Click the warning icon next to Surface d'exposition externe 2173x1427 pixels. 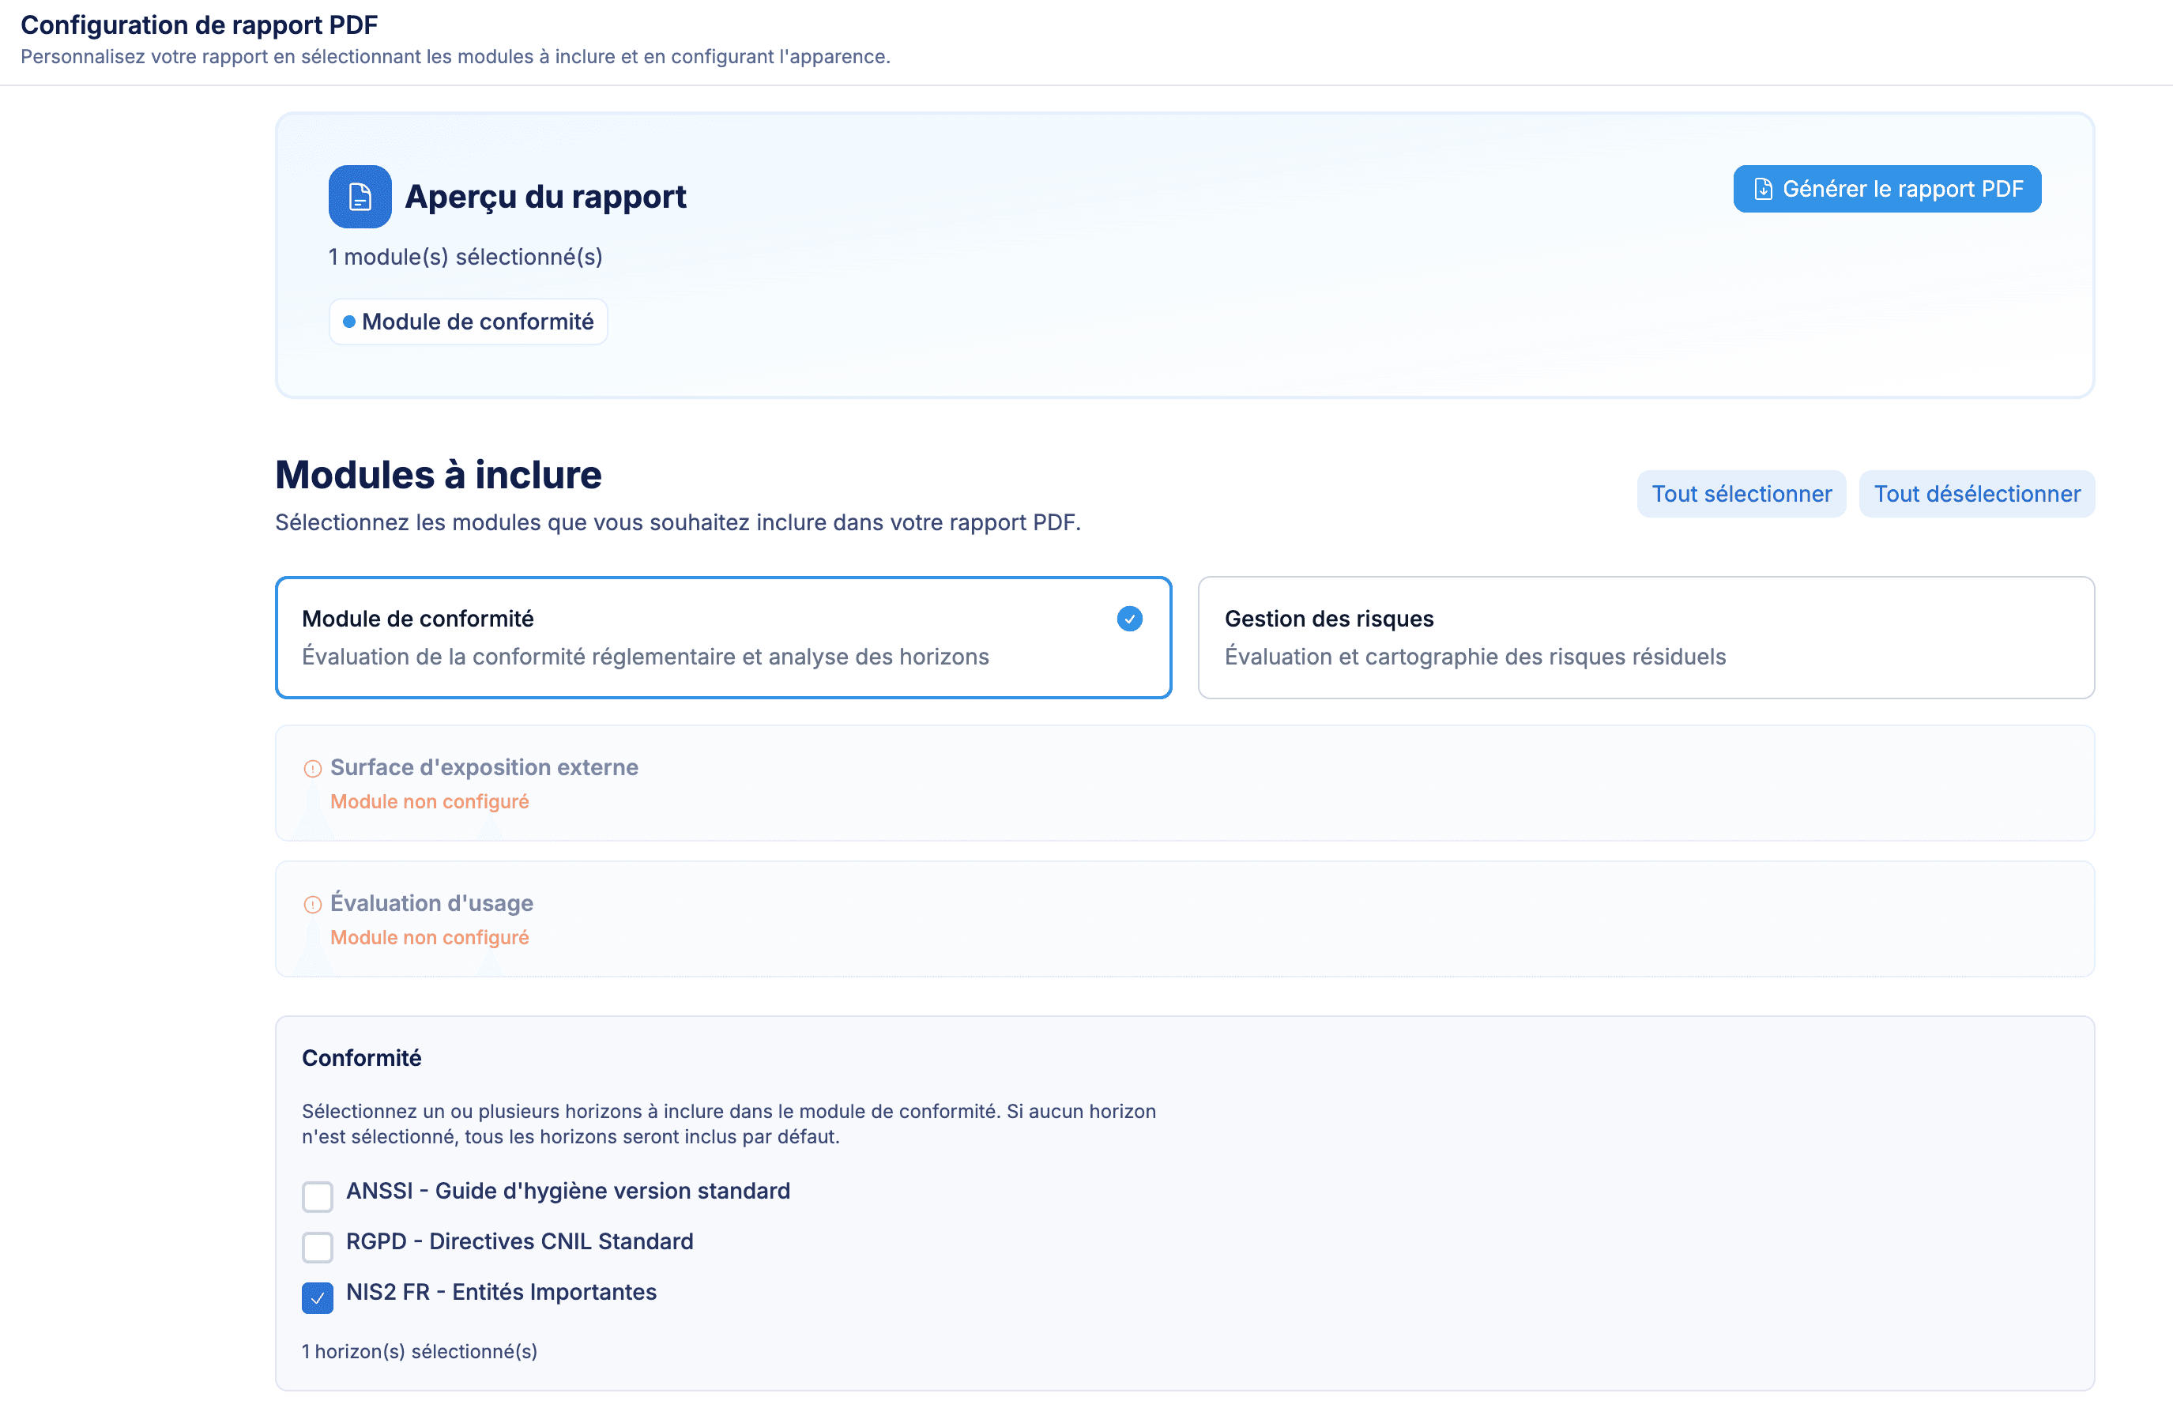click(313, 768)
